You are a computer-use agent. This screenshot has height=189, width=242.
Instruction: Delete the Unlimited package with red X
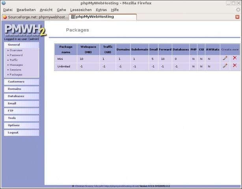pyautogui.click(x=235, y=65)
